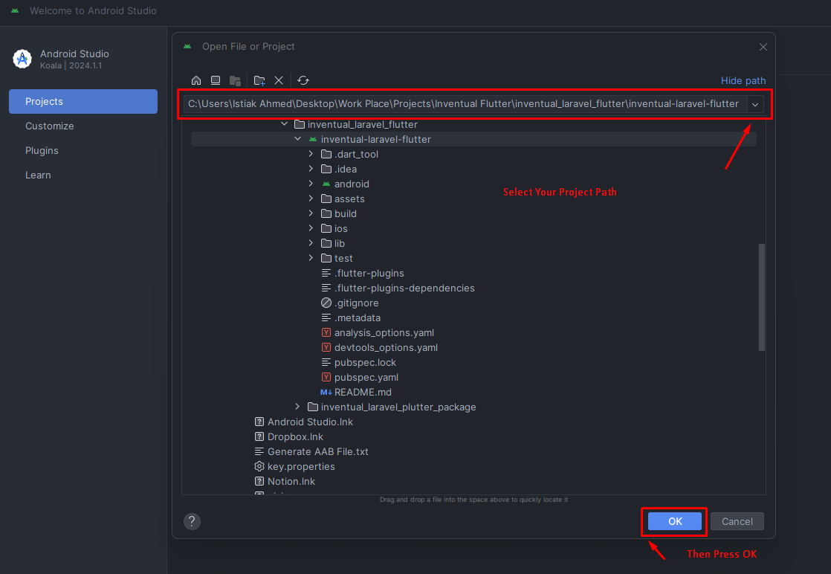Expand the inventual_laravel_plutter_package folder
The height and width of the screenshot is (574, 831).
pyautogui.click(x=297, y=407)
